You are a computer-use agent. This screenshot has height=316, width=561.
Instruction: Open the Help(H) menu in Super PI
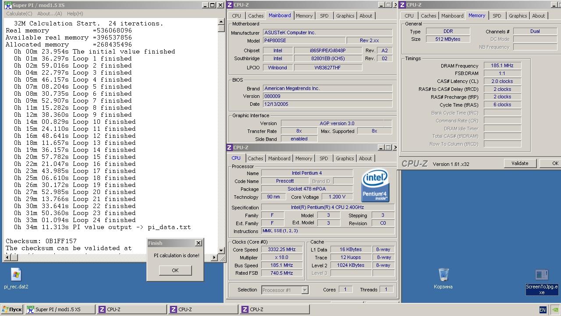pos(75,14)
